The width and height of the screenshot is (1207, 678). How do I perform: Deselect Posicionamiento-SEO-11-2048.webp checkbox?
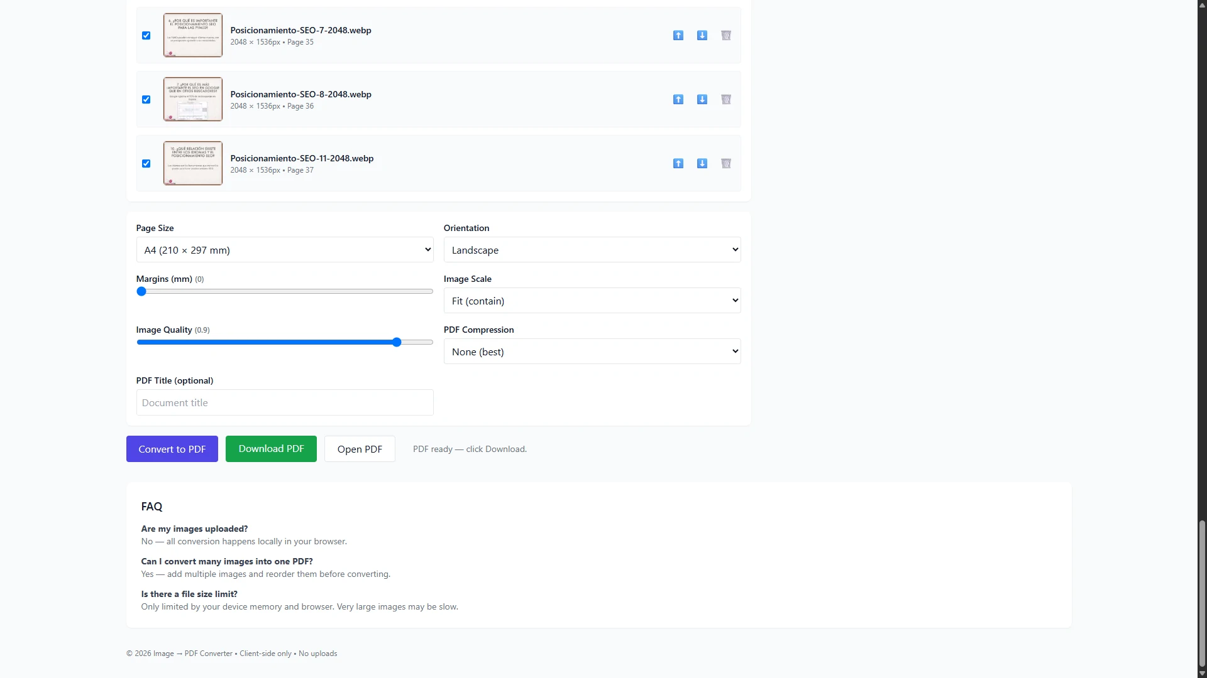click(146, 164)
